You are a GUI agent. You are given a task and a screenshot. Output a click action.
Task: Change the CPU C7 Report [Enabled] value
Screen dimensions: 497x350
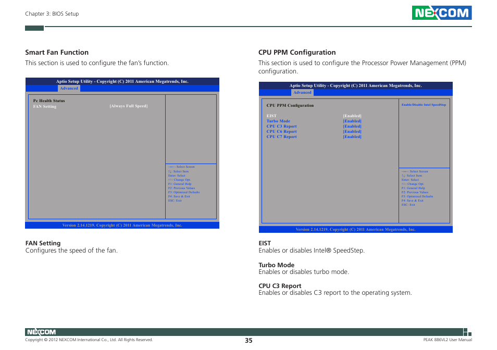click(x=352, y=136)
